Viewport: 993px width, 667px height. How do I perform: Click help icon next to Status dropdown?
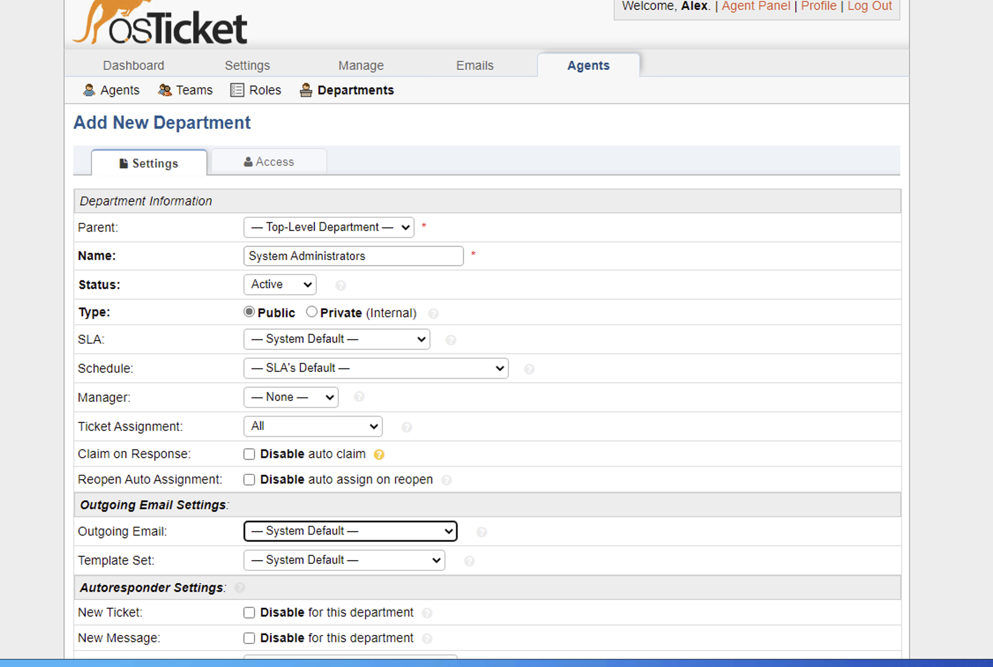[340, 285]
